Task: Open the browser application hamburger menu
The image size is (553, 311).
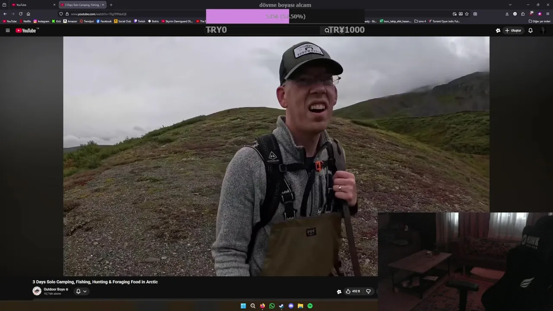Action: [548, 14]
